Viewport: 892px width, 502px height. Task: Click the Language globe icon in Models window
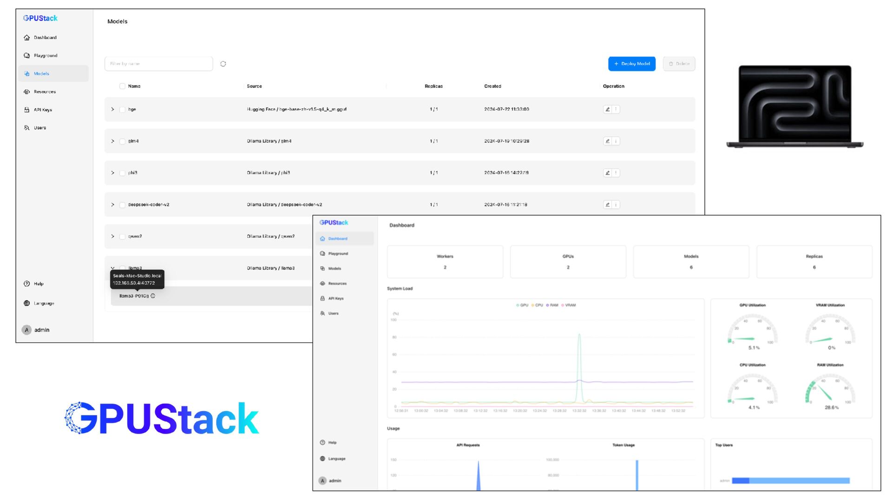pos(27,303)
